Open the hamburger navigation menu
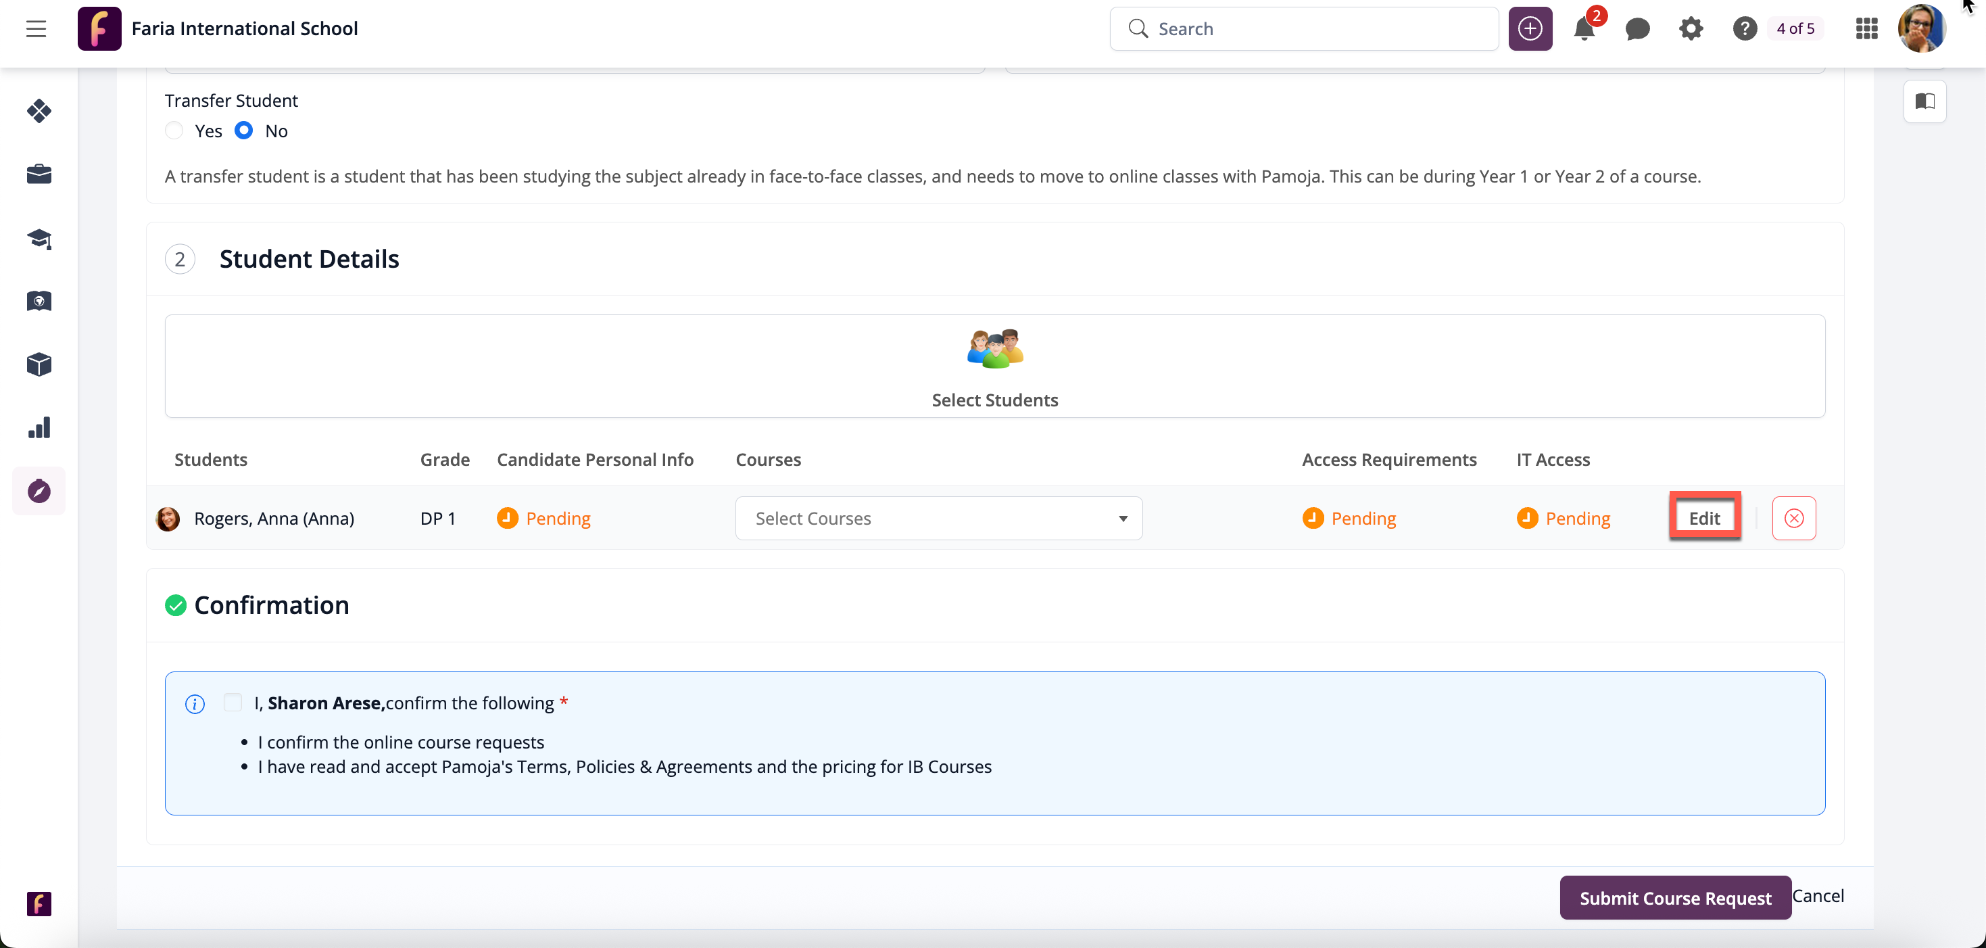The height and width of the screenshot is (948, 1986). [35, 28]
